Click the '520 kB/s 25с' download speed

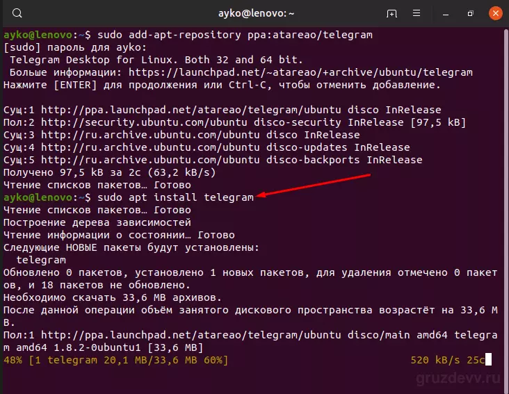(447, 360)
